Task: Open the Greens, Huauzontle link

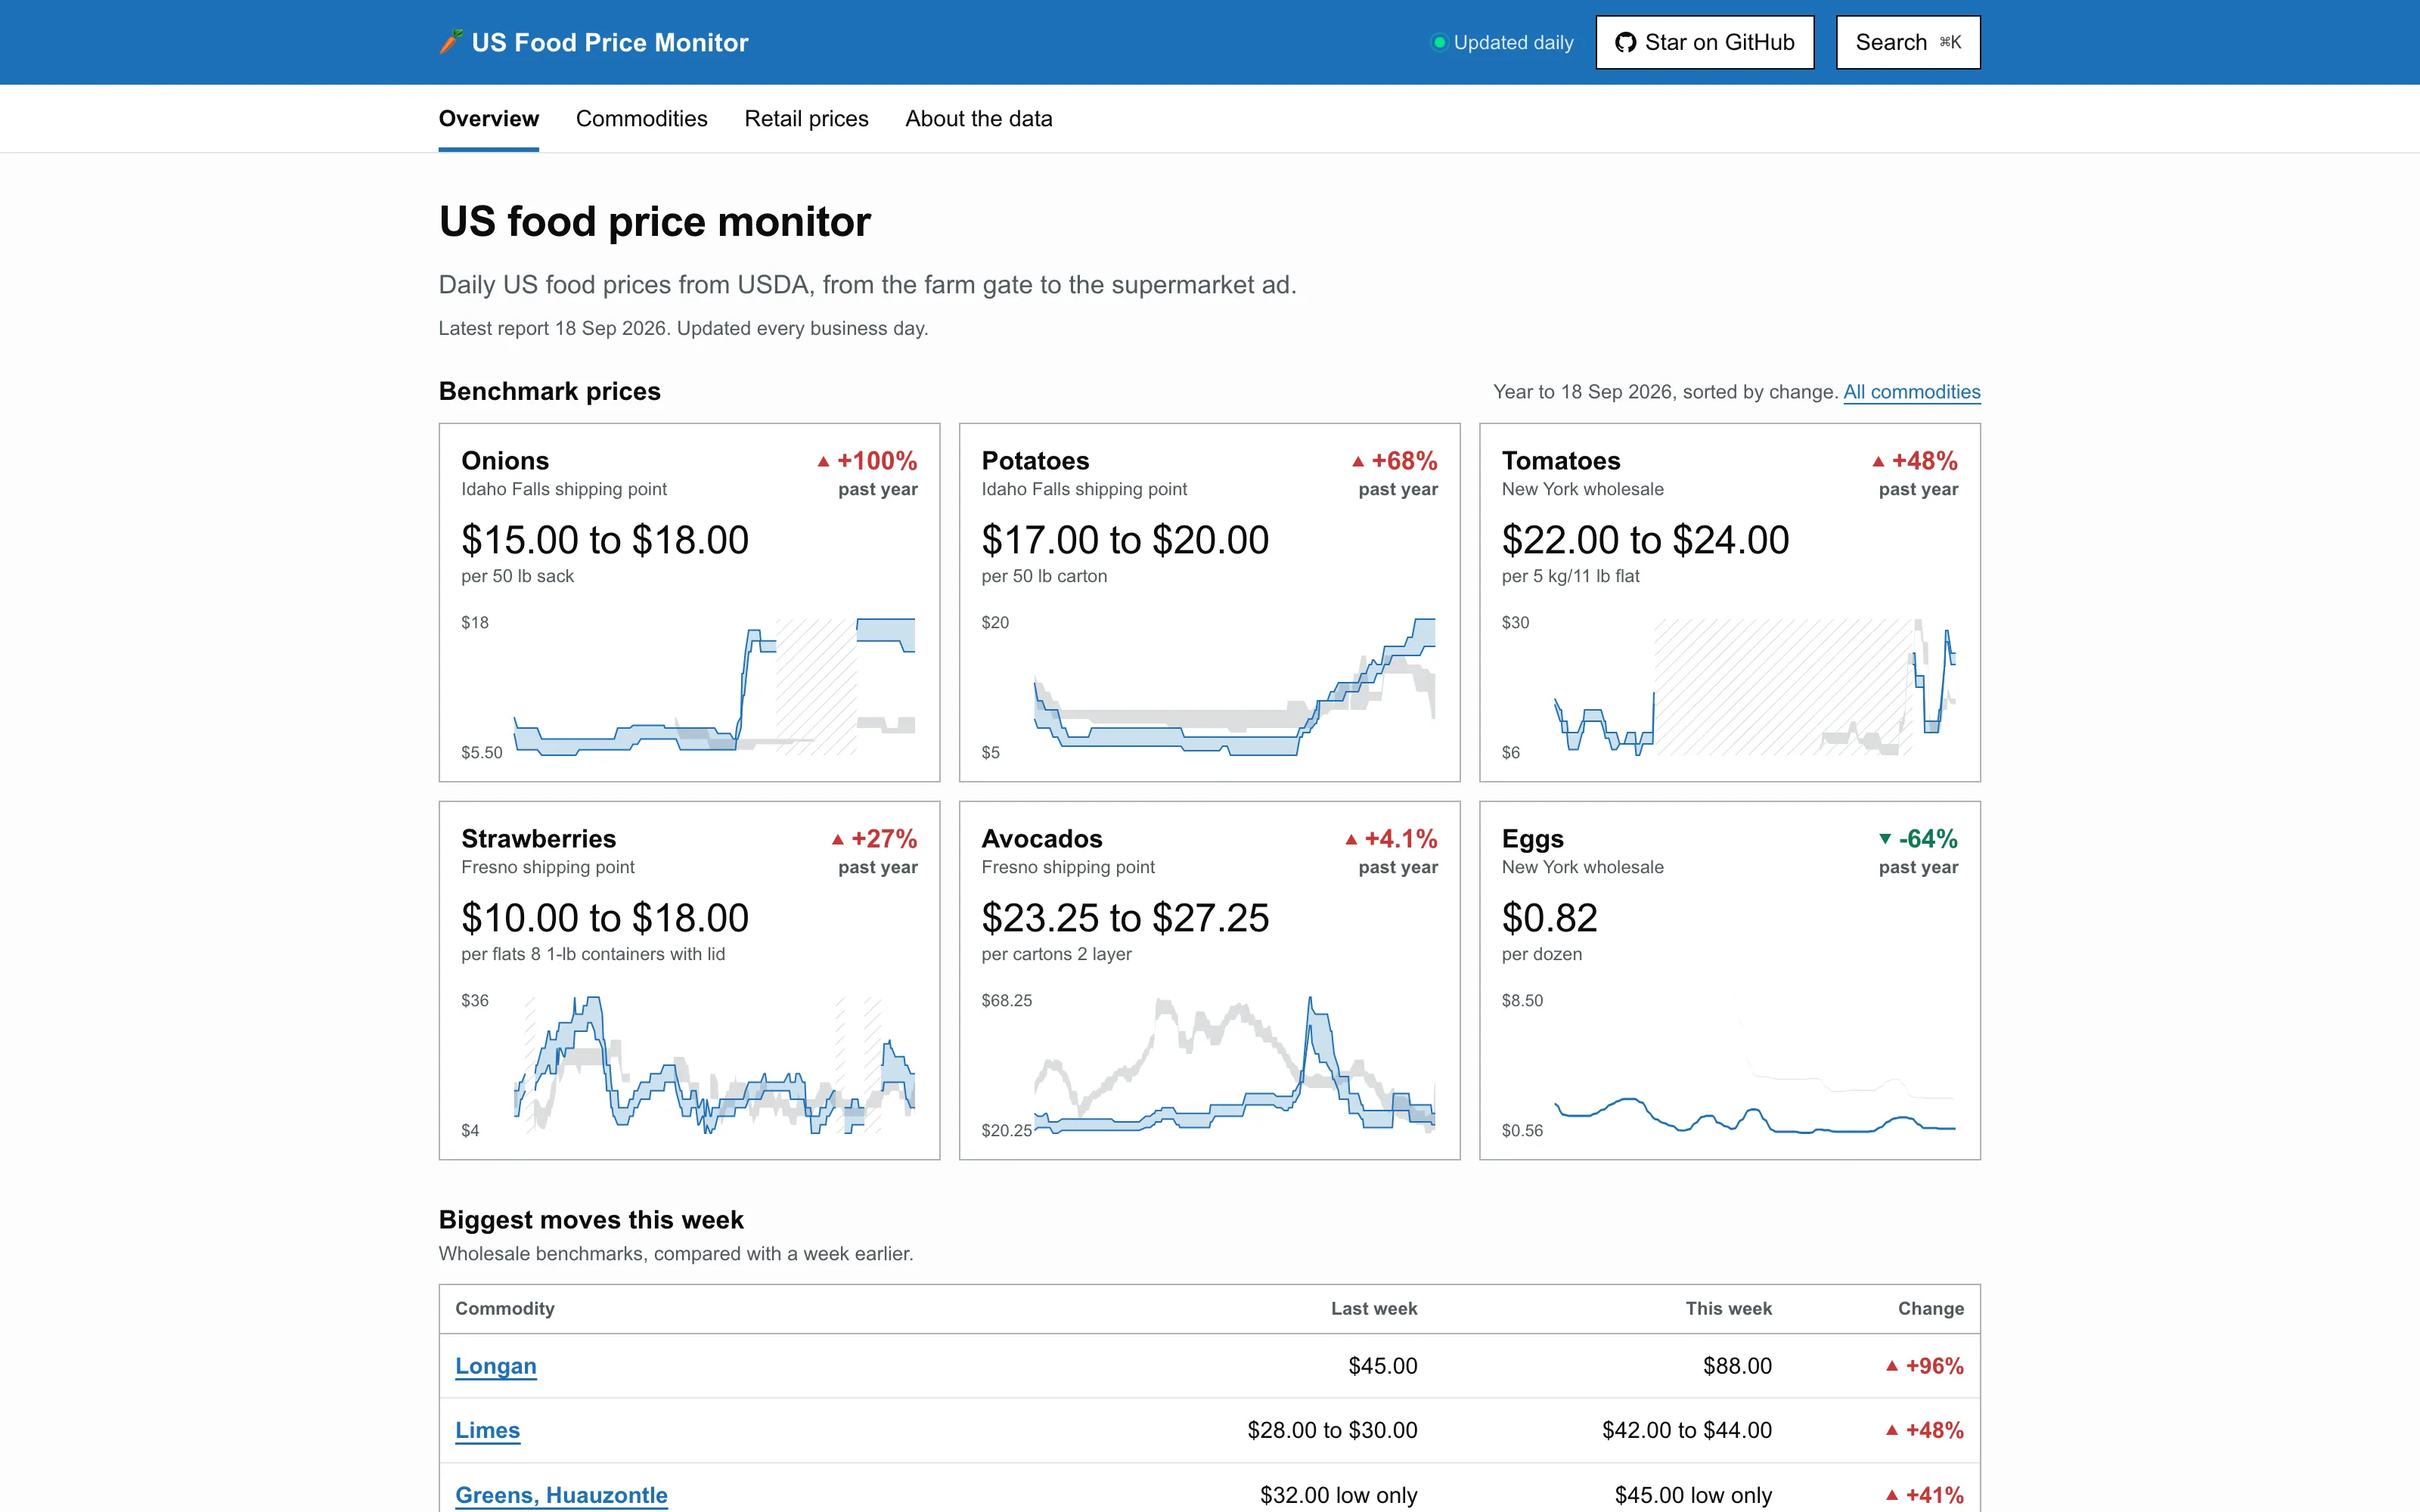Action: pos(562,1495)
